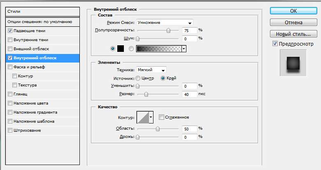The width and height of the screenshot is (321, 170).
Task: Toggle the Предпросмотр checkbox
Action: coord(275,44)
